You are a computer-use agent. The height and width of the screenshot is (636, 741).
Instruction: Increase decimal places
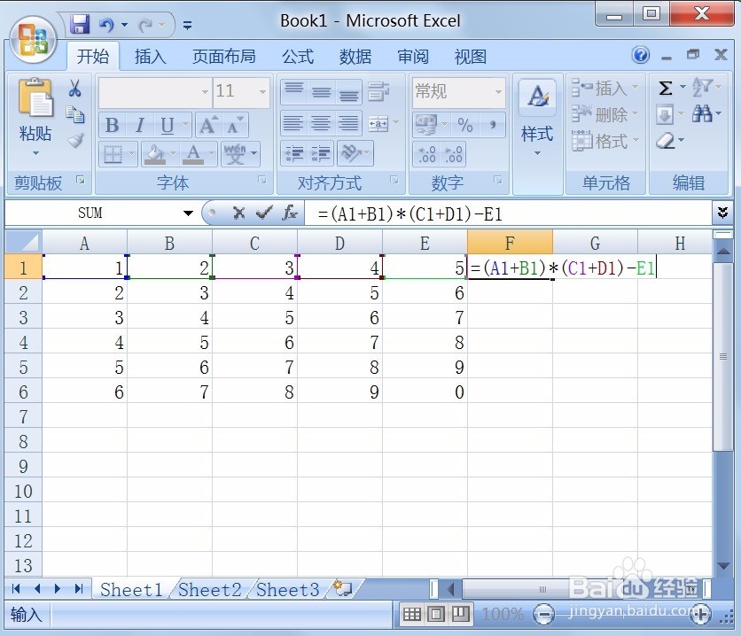[x=426, y=154]
